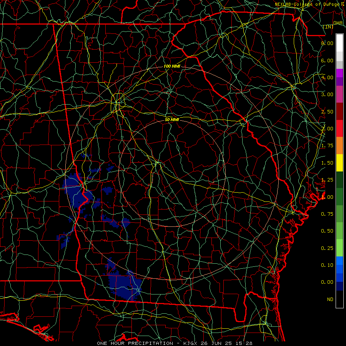
Task: Pick the bright magenta legend swatch
Action: point(339,73)
